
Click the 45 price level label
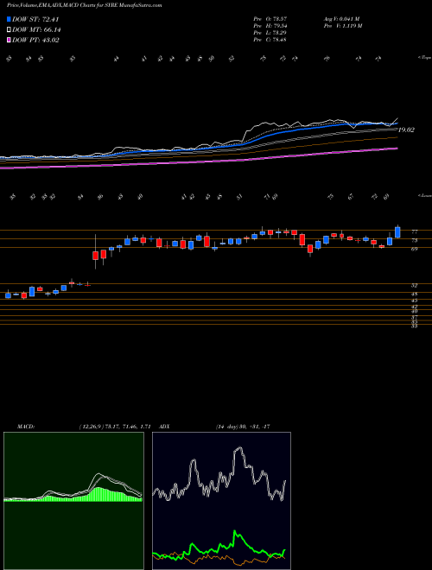pyautogui.click(x=414, y=301)
